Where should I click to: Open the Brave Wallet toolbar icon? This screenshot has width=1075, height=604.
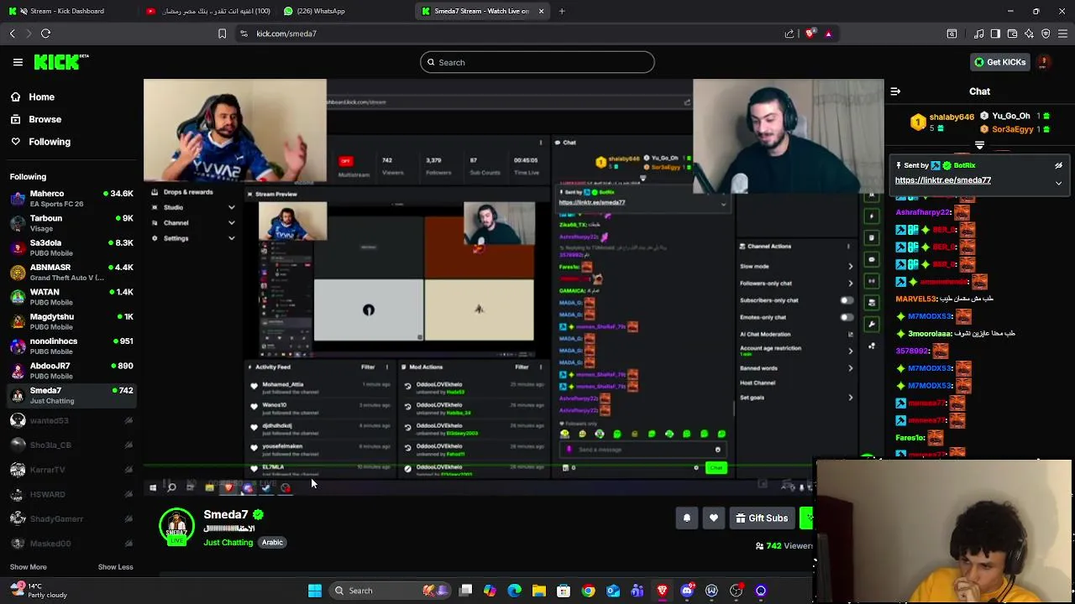point(1012,34)
